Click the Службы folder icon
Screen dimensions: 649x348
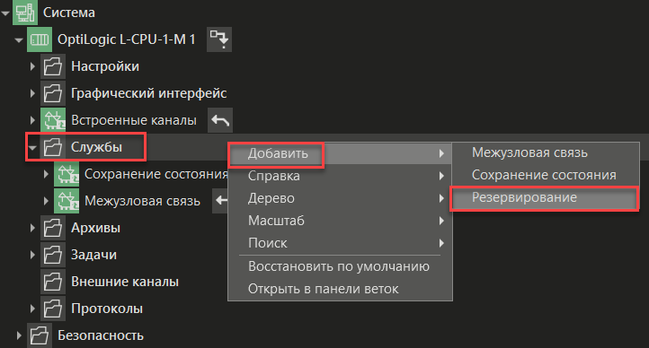(52, 147)
